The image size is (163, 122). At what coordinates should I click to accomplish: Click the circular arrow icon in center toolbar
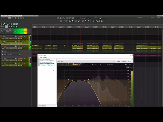point(85,21)
